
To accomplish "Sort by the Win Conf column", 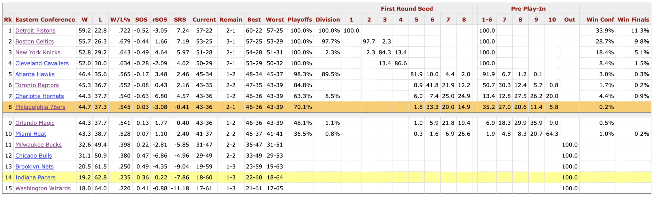I will point(600,20).
